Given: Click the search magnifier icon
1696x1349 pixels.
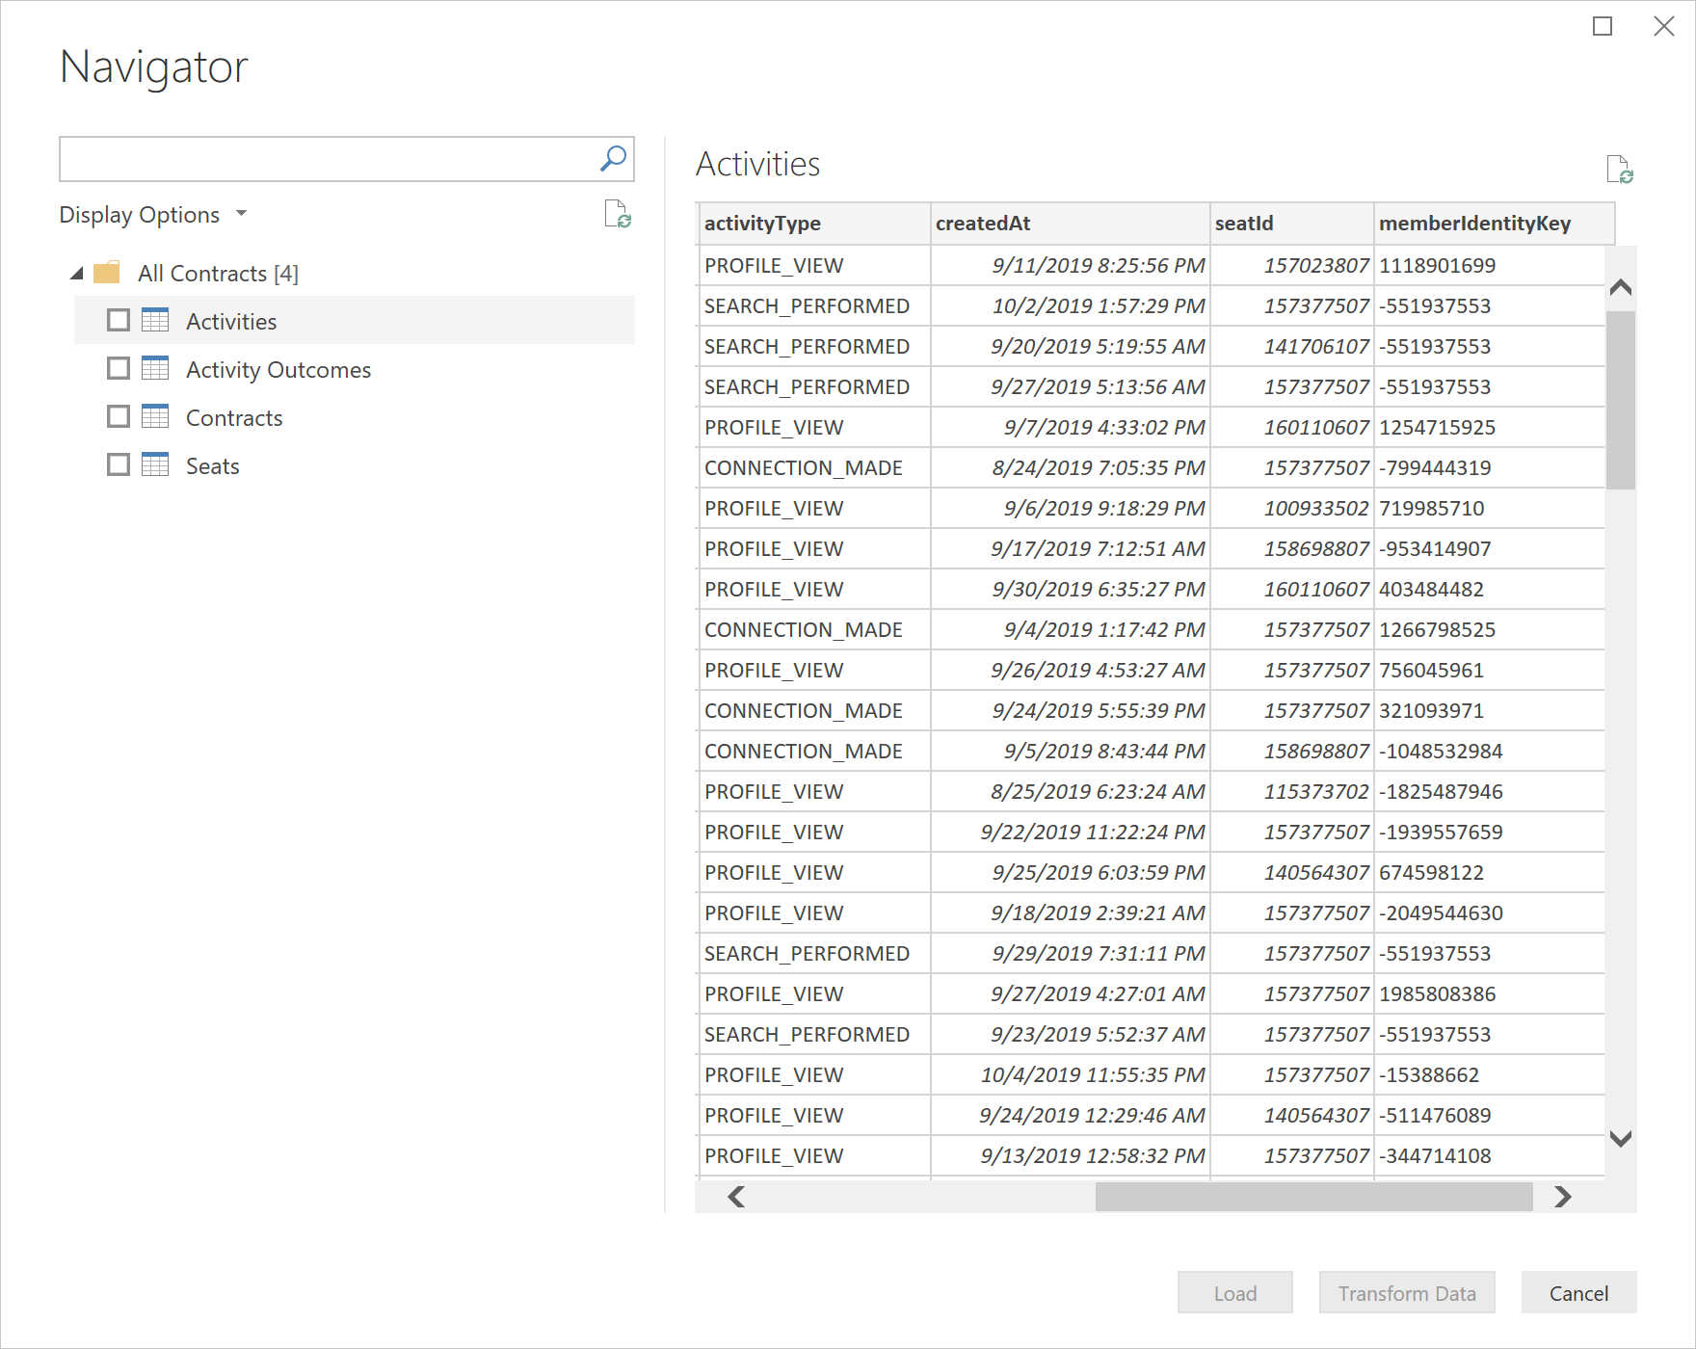Looking at the screenshot, I should pyautogui.click(x=613, y=159).
